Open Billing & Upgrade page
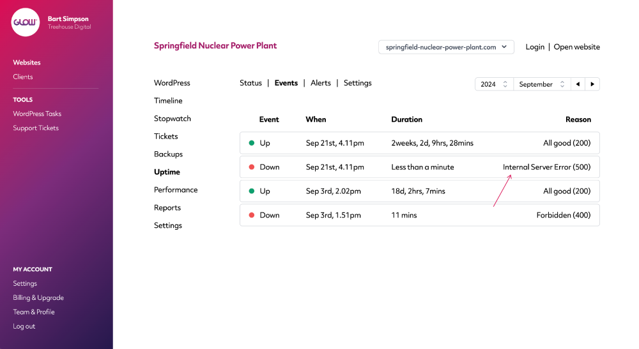Viewport: 639px width, 349px height. coord(38,298)
